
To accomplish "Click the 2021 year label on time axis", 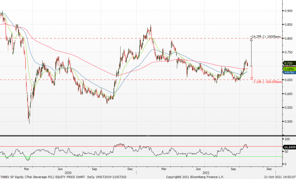I will [206, 173].
